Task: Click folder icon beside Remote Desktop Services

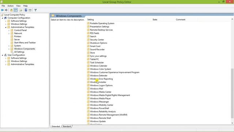Action: tap(88, 30)
